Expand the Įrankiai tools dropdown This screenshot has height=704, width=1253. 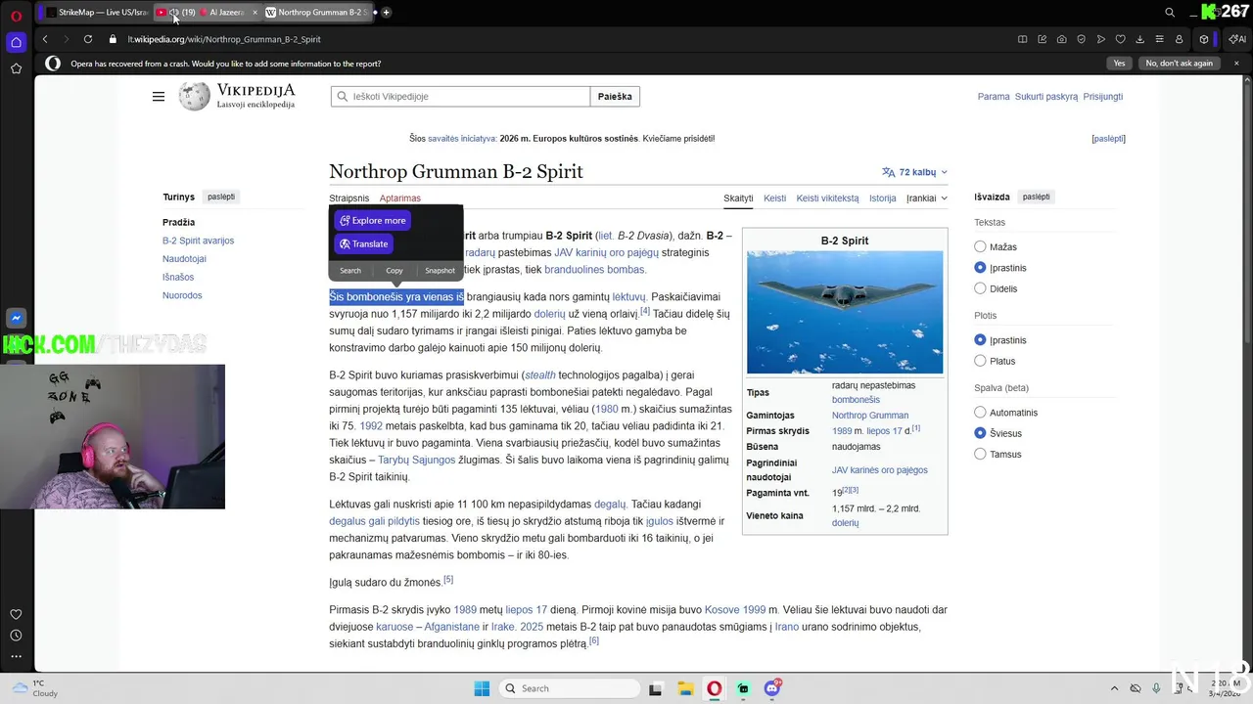click(x=926, y=198)
